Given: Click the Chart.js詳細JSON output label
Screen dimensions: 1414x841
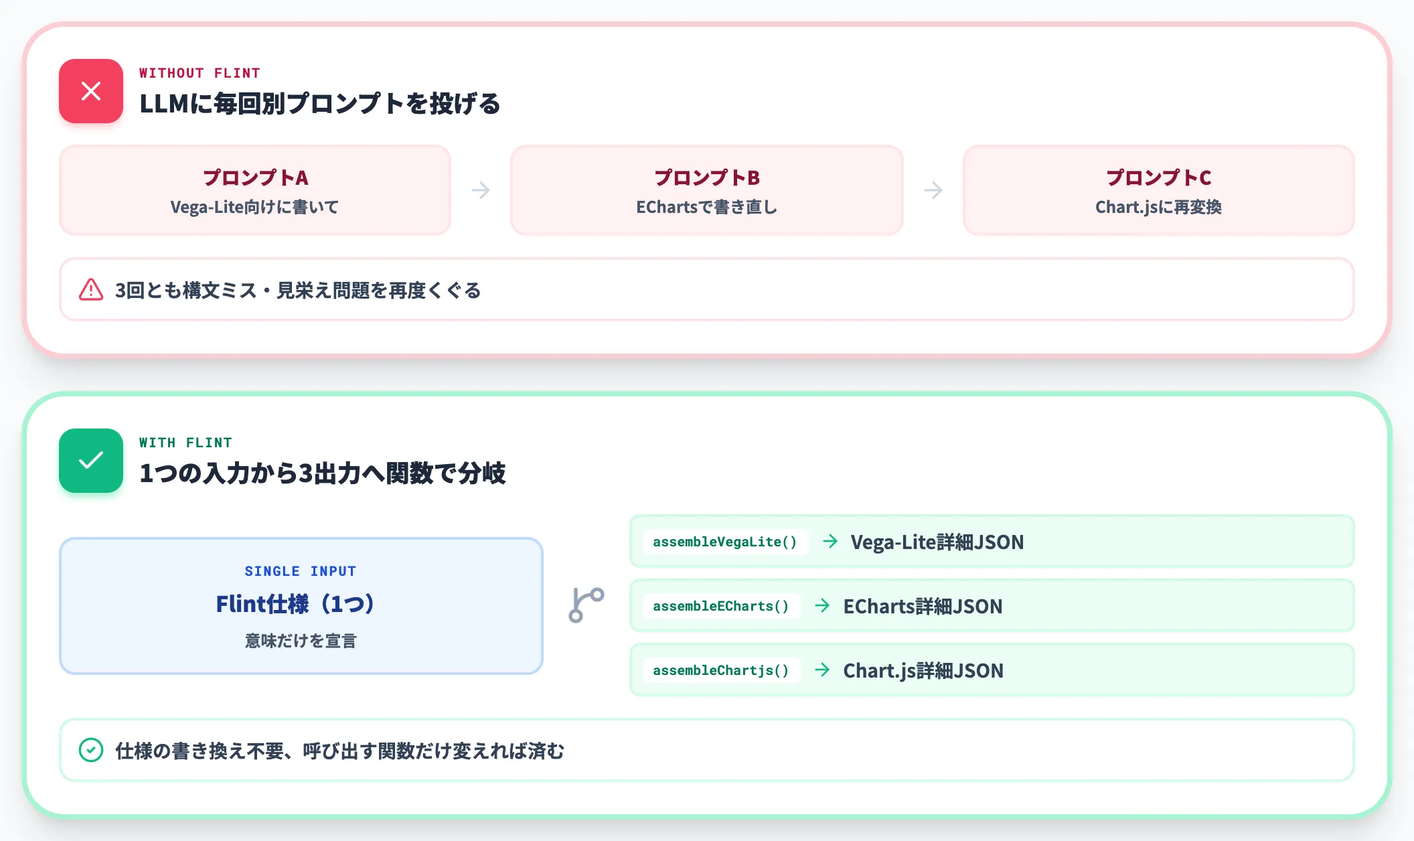Looking at the screenshot, I should click(923, 670).
